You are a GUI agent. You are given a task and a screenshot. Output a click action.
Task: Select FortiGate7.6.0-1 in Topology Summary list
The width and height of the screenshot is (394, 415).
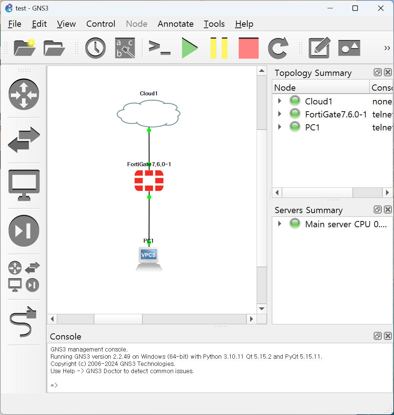pos(336,114)
